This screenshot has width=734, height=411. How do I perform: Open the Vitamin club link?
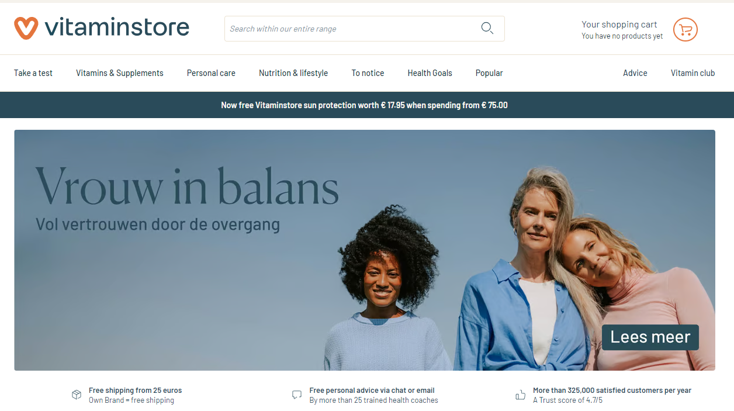coord(693,73)
